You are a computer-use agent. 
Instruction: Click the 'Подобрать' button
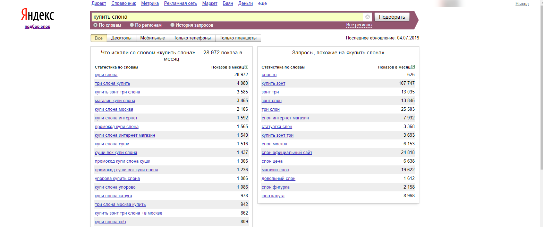392,17
